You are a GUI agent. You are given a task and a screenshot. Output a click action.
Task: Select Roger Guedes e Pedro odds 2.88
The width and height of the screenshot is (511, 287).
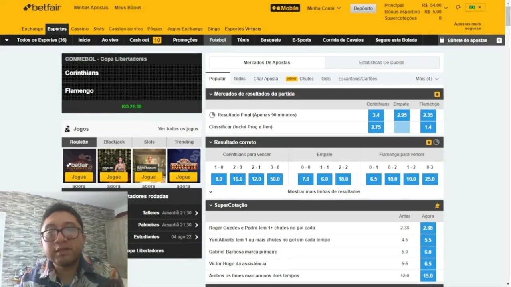[428, 228]
